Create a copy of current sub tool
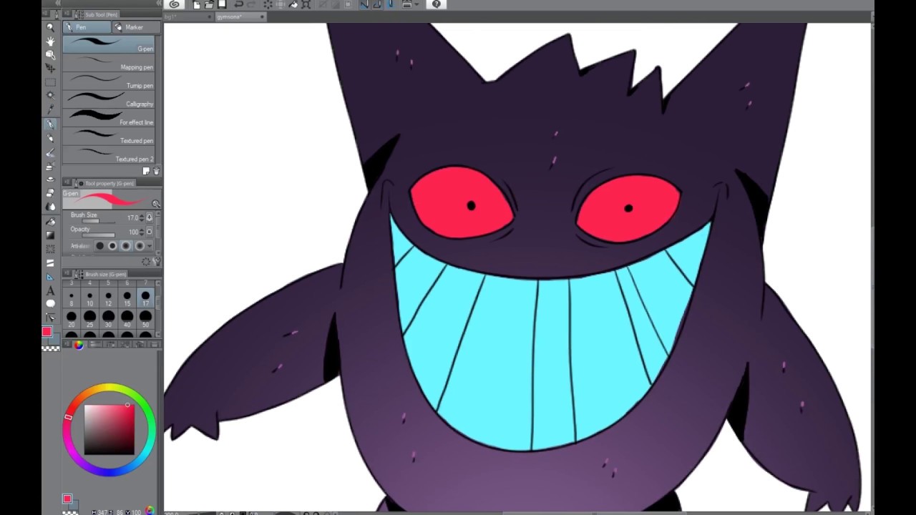The height and width of the screenshot is (515, 916). tap(146, 171)
